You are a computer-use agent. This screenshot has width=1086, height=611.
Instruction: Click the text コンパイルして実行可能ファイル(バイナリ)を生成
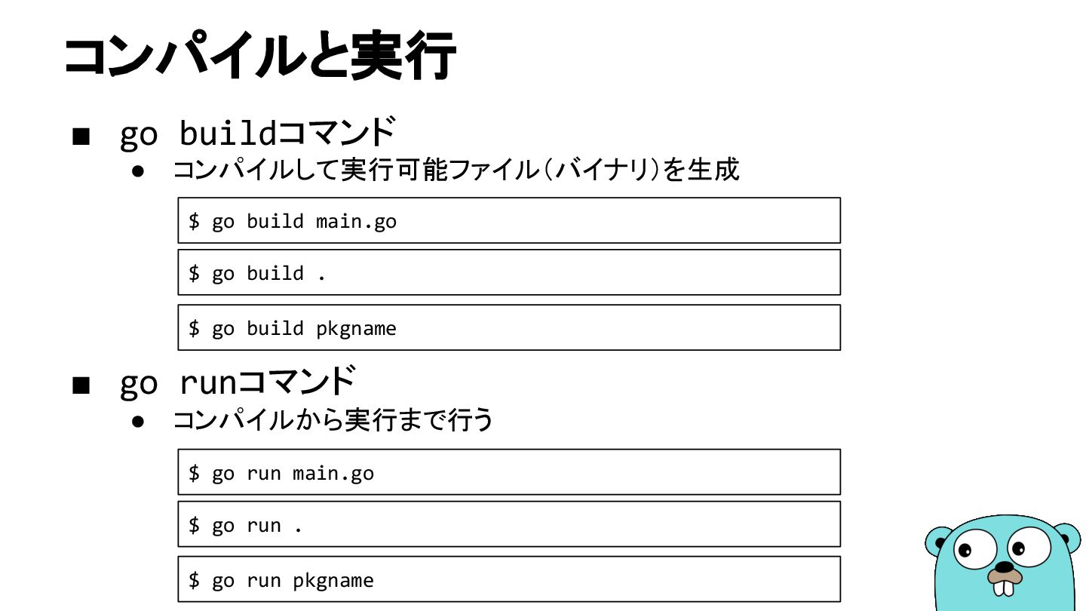point(456,170)
